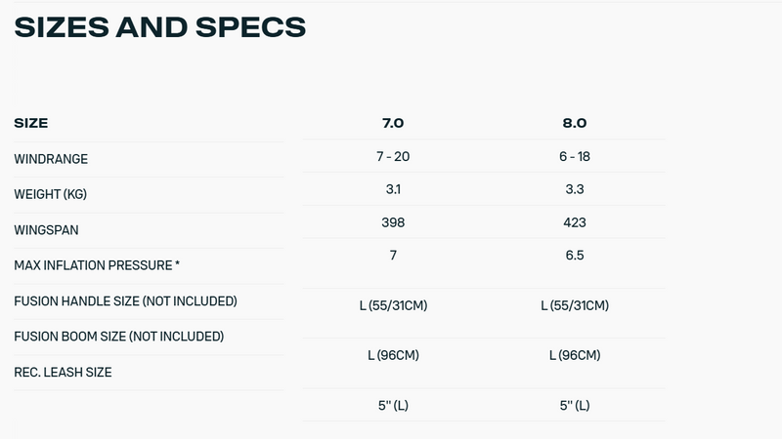This screenshot has width=782, height=439.
Task: Click the FUSION BOOM SIZE row label
Action: (119, 337)
